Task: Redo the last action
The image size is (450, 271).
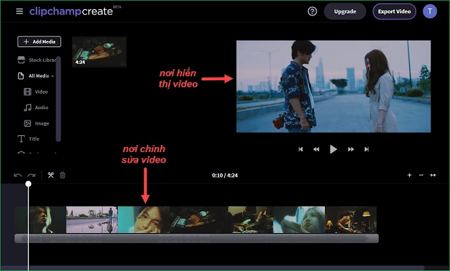Action: click(x=31, y=175)
